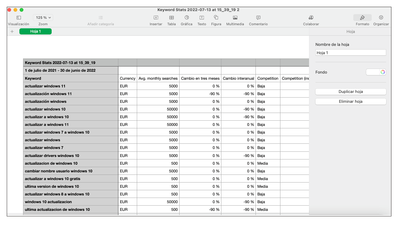Image resolution: width=400 pixels, height=225 pixels.
Task: Select the cell 'windows 10 actualizacion'
Action: tap(71, 202)
